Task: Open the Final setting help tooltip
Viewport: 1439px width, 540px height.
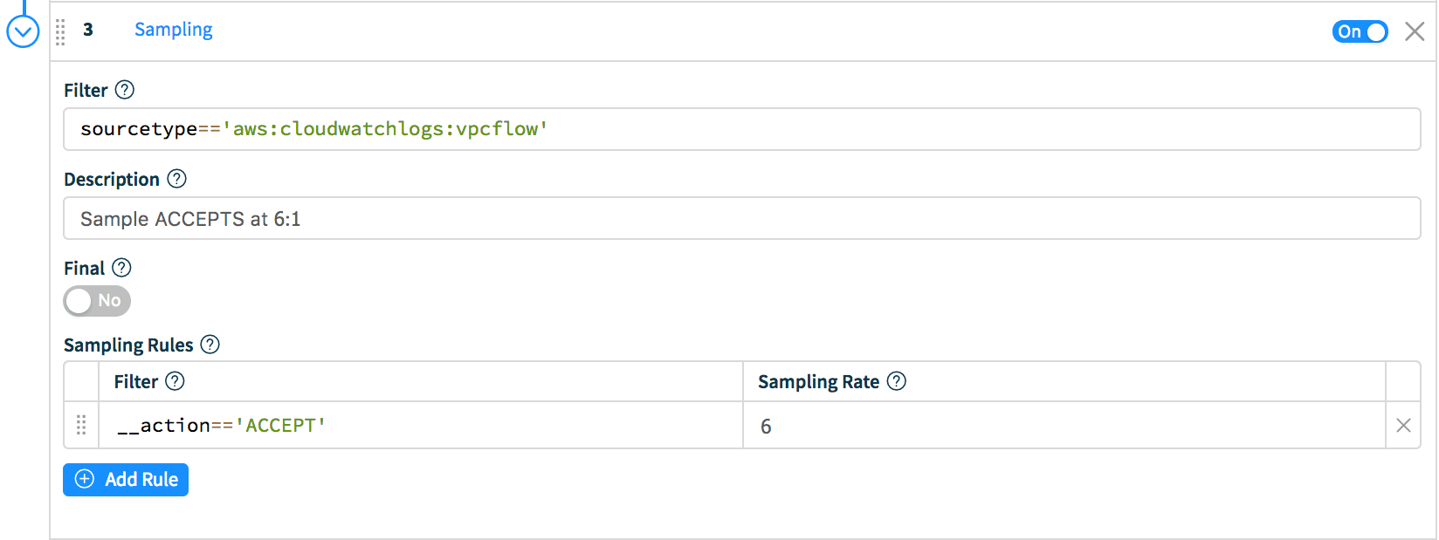Action: 121,268
